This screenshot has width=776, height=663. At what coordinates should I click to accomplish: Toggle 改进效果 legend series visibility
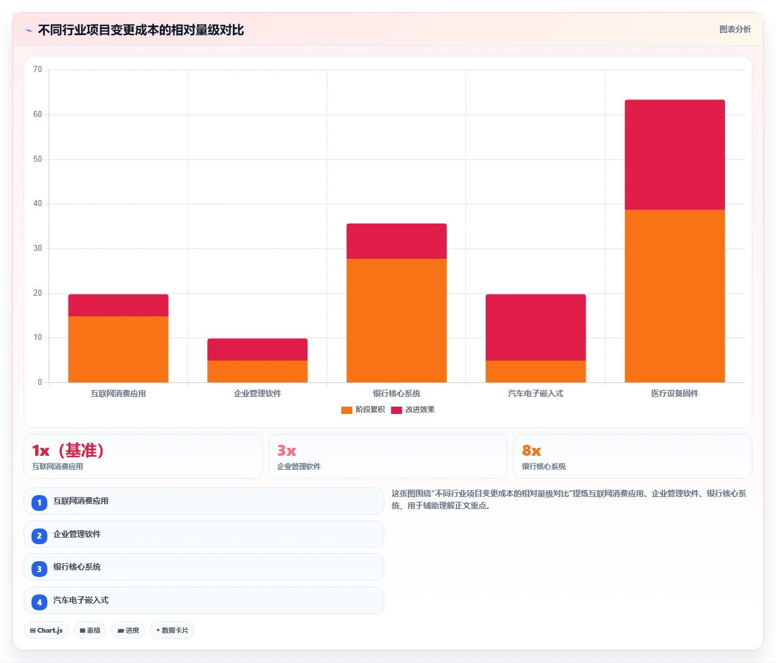click(413, 410)
